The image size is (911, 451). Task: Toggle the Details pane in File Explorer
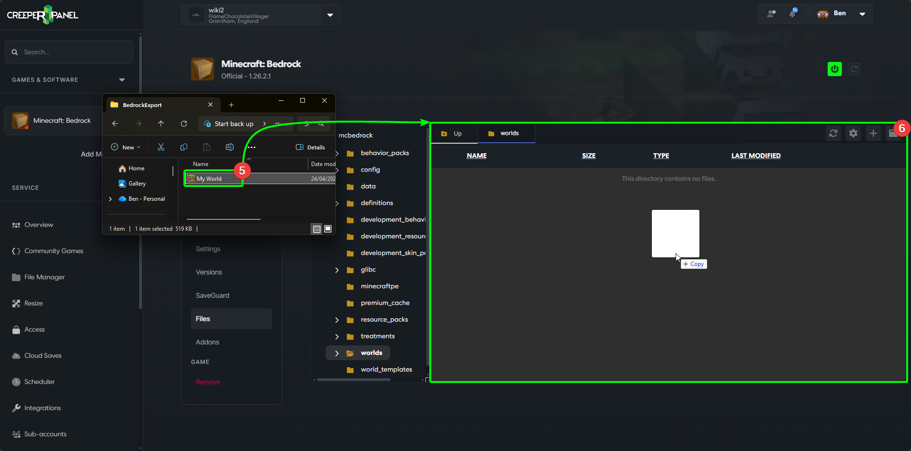click(311, 147)
